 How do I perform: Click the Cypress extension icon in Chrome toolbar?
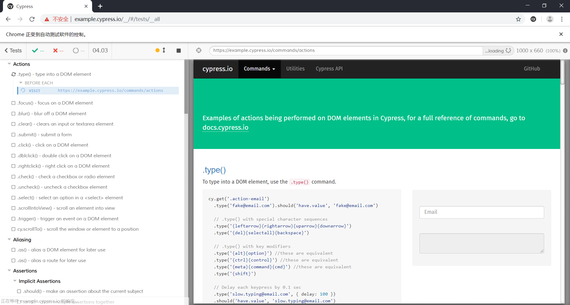click(x=533, y=19)
